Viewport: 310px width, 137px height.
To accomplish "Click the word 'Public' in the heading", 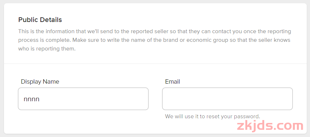I will point(28,20).
